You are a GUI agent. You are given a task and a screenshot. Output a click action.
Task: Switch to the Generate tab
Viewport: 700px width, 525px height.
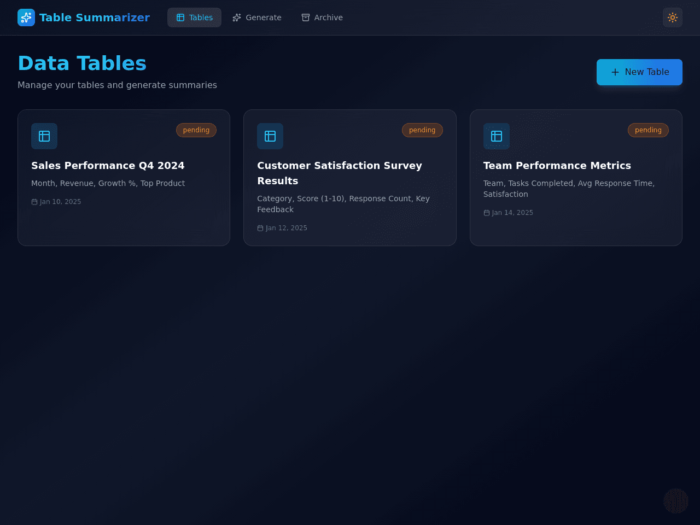tap(256, 17)
